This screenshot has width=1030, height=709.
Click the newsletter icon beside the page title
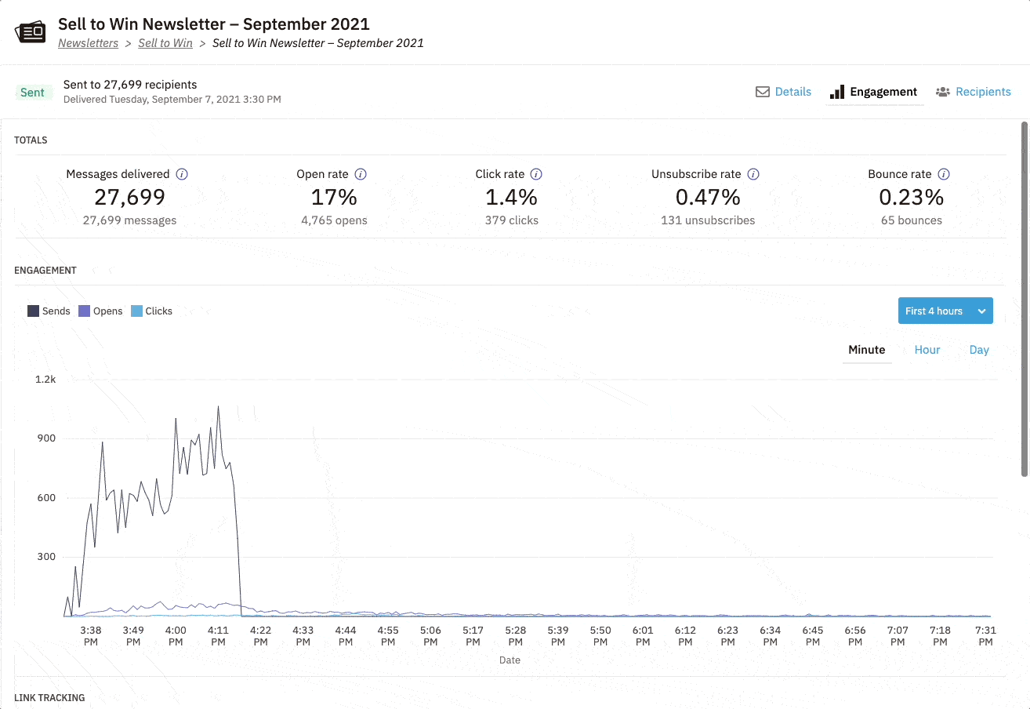pyautogui.click(x=30, y=31)
